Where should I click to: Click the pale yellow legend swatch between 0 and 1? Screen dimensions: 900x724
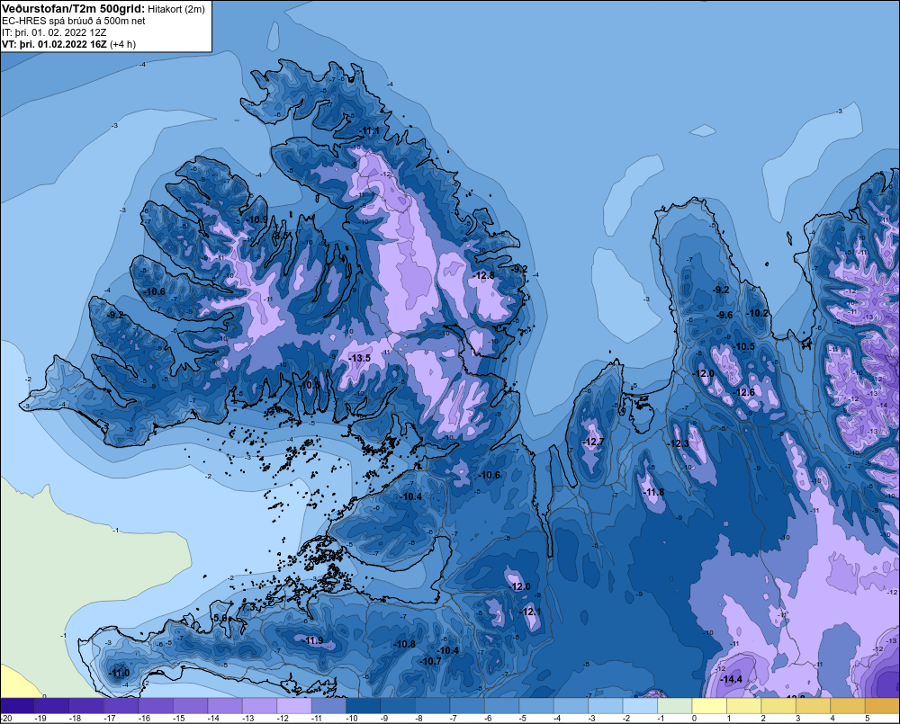click(709, 706)
